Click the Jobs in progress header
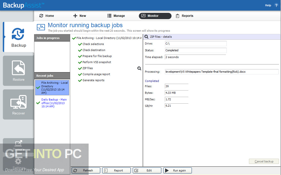The image size is (281, 175). click(52, 38)
